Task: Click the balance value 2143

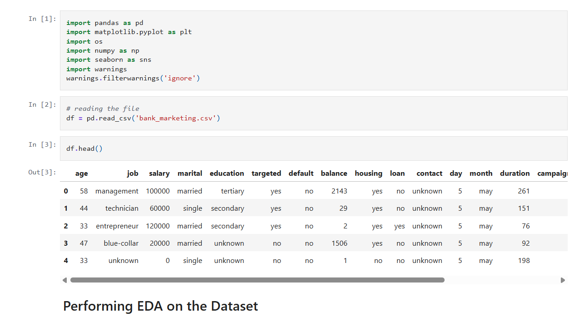Action: tap(339, 191)
